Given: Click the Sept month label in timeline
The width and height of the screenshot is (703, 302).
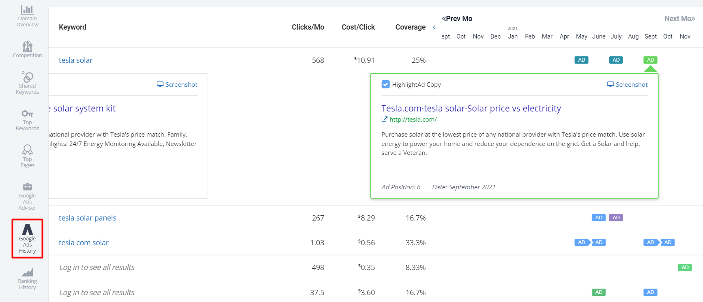Looking at the screenshot, I should (650, 36).
